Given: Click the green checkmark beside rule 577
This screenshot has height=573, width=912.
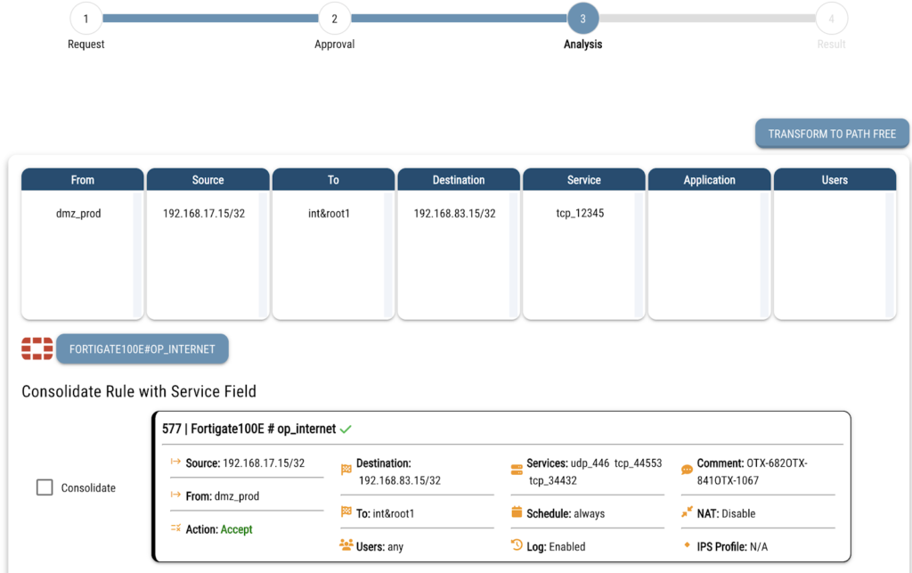Looking at the screenshot, I should pyautogui.click(x=346, y=429).
